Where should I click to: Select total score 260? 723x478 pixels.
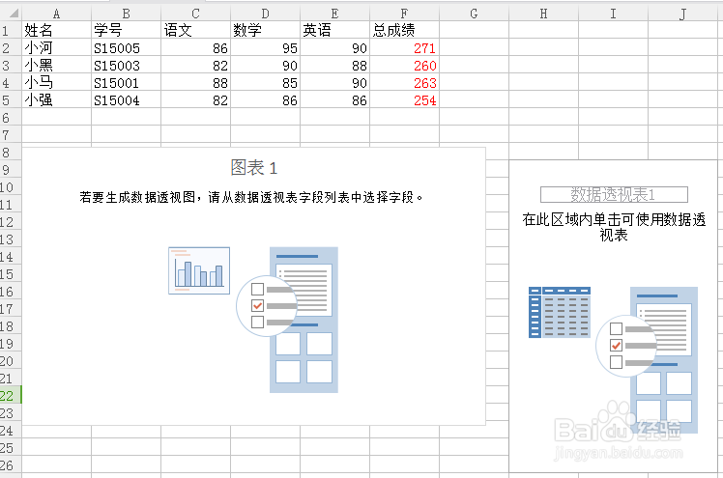(404, 65)
